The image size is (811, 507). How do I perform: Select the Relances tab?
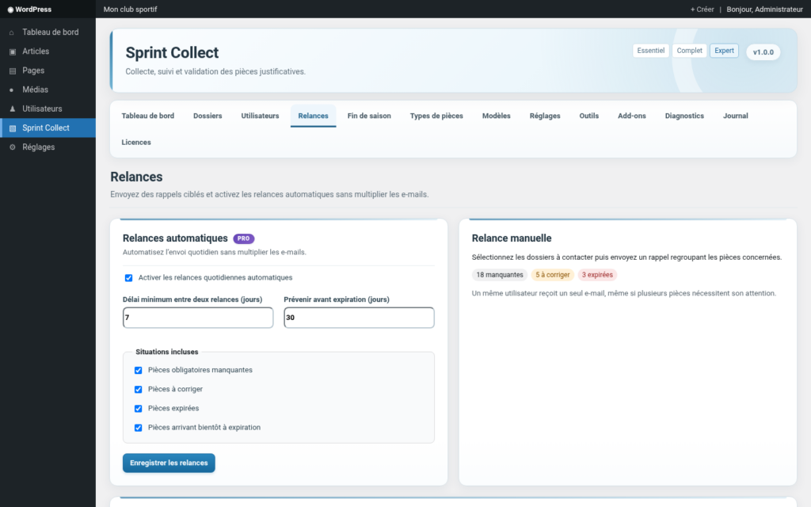[313, 116]
